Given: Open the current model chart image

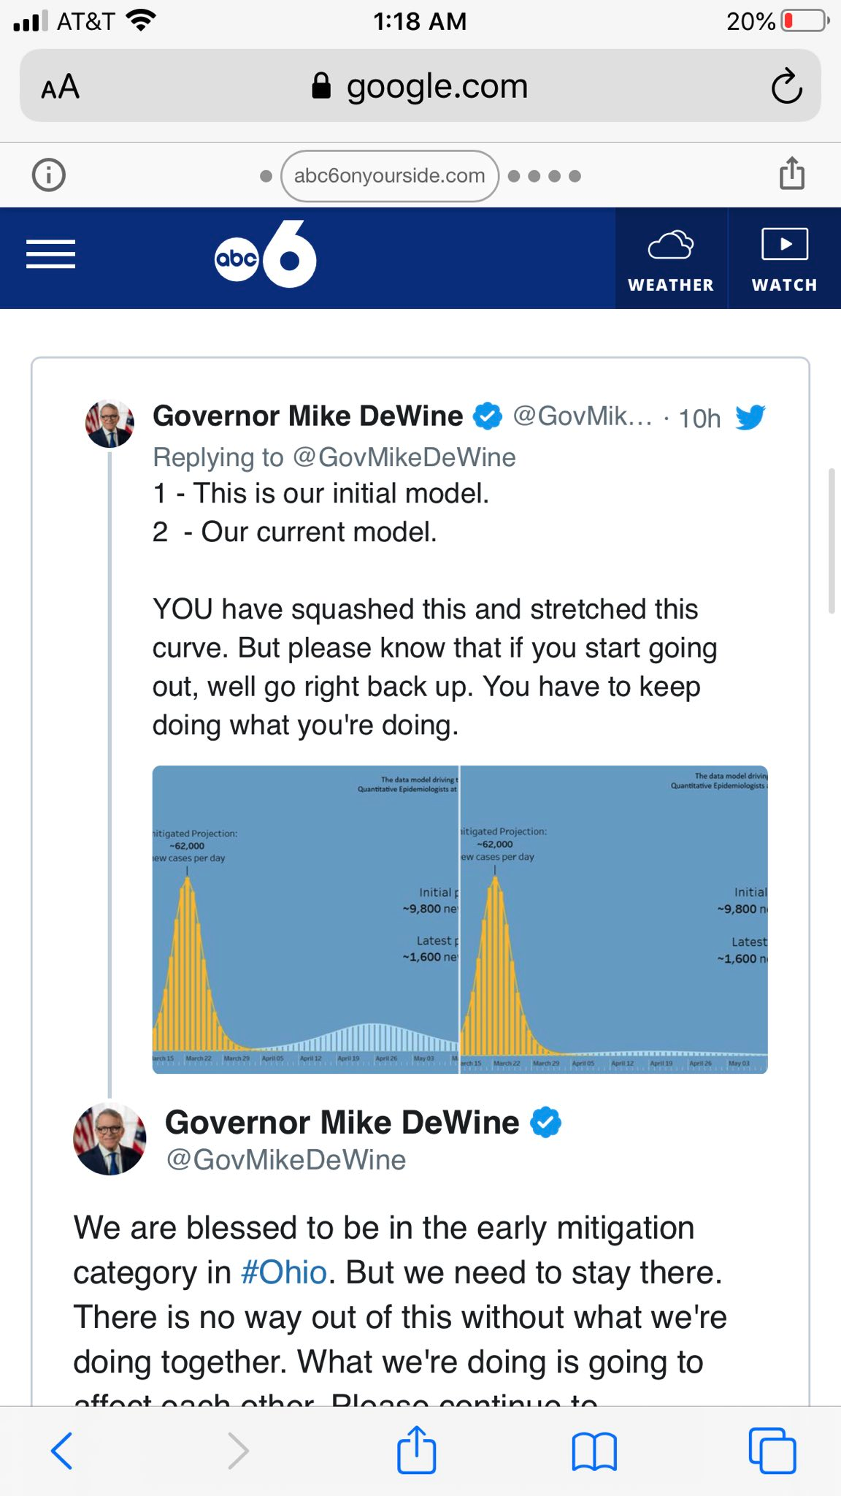Looking at the screenshot, I should coord(614,920).
